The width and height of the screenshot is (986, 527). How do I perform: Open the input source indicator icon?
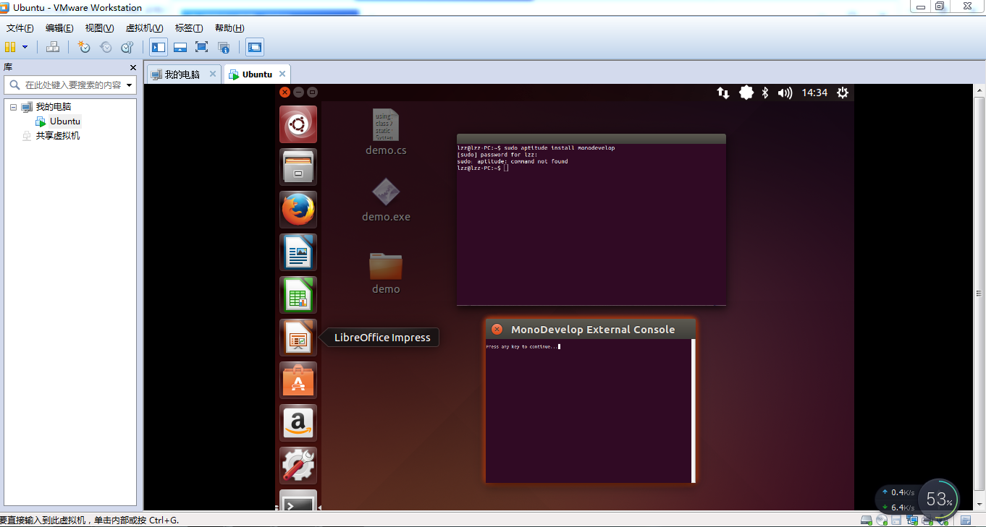[x=746, y=93]
